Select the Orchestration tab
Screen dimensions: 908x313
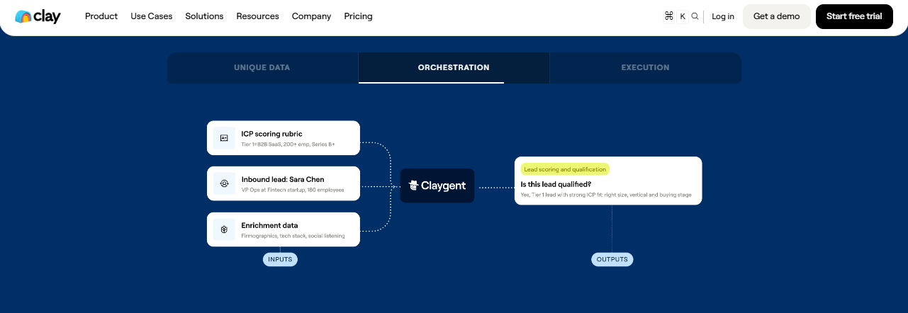point(454,68)
